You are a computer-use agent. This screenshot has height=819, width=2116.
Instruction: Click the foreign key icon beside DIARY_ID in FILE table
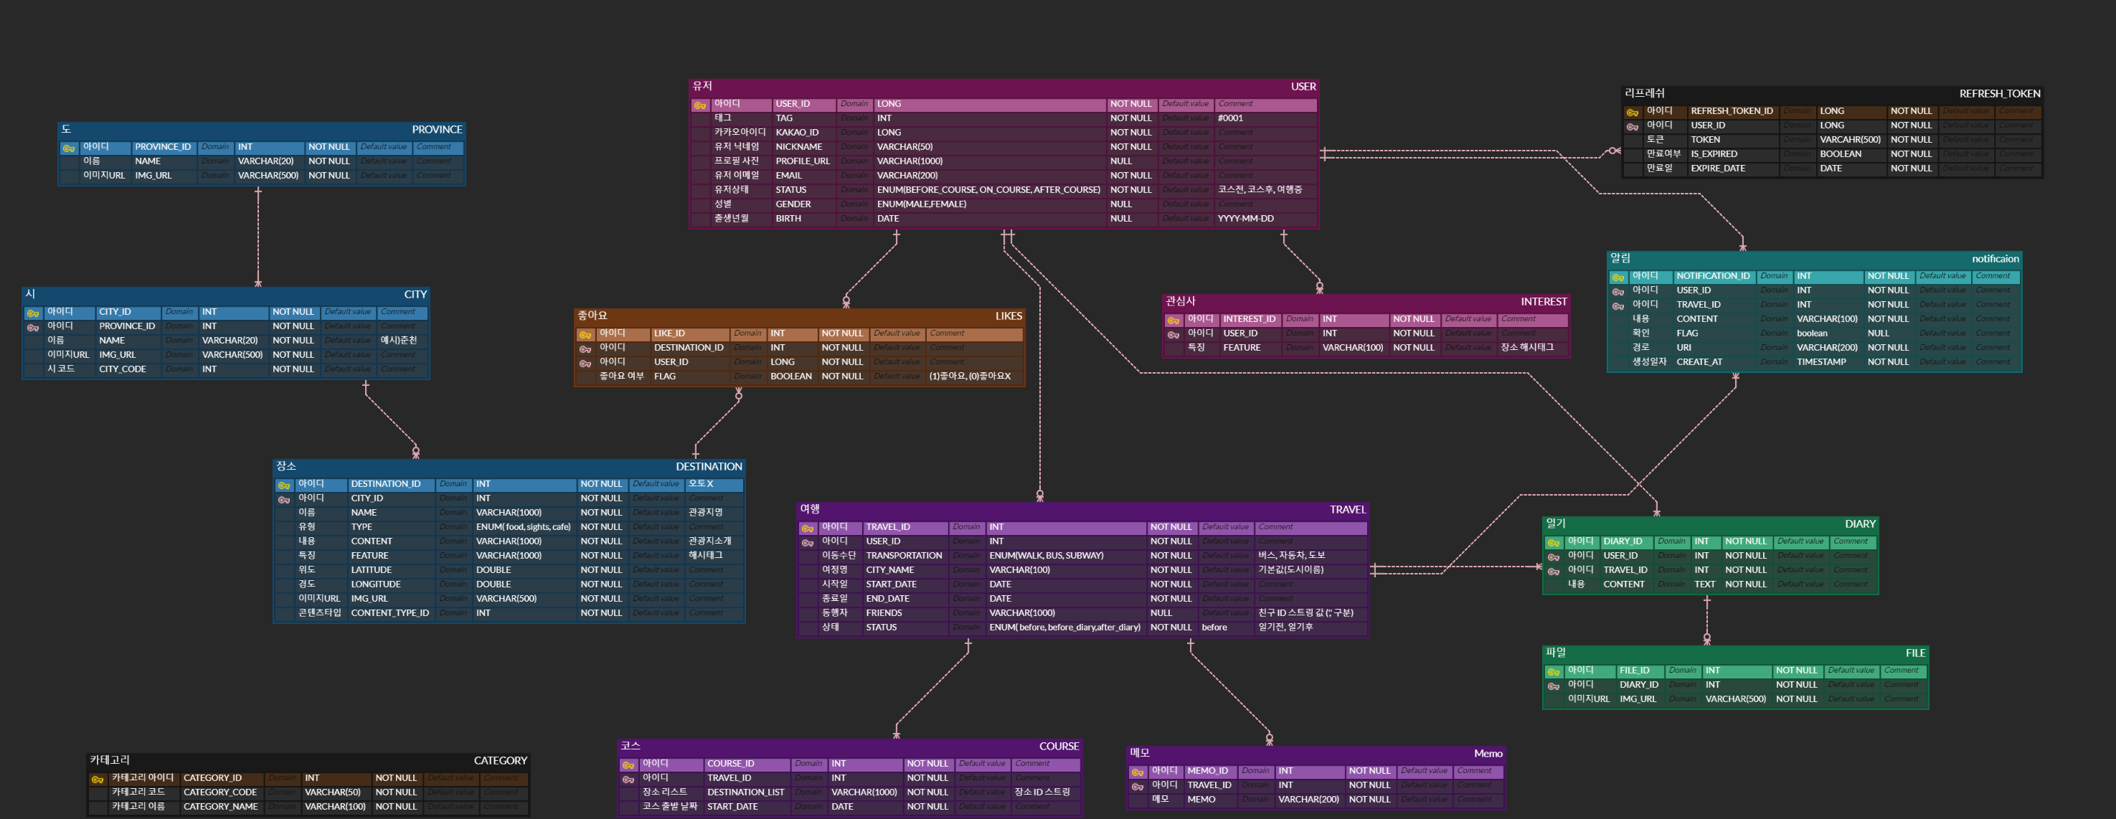pos(1554,687)
